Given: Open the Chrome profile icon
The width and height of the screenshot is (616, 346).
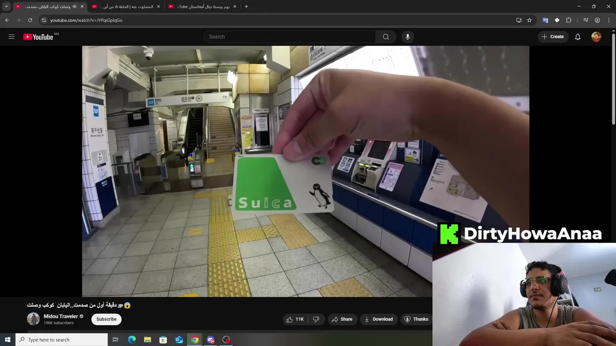Looking at the screenshot, I should click(x=597, y=20).
